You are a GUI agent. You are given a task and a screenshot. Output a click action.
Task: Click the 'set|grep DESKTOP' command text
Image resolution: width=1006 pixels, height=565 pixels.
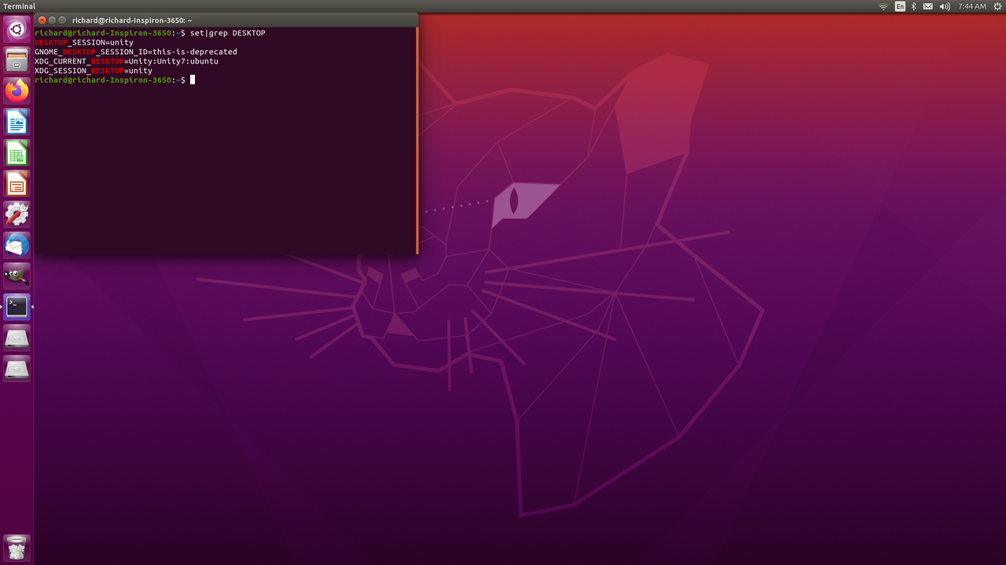pyautogui.click(x=228, y=33)
